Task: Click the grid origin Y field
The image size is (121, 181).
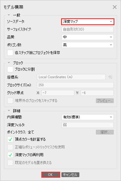Action: [97, 93]
